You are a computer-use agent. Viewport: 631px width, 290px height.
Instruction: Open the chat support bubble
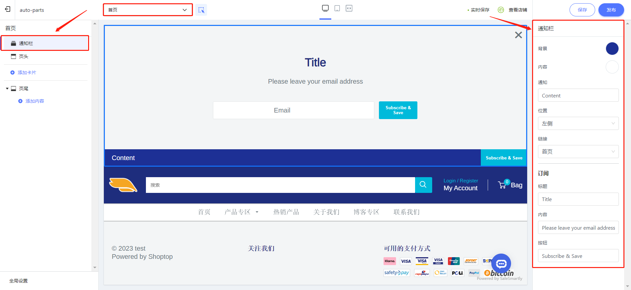tap(501, 263)
